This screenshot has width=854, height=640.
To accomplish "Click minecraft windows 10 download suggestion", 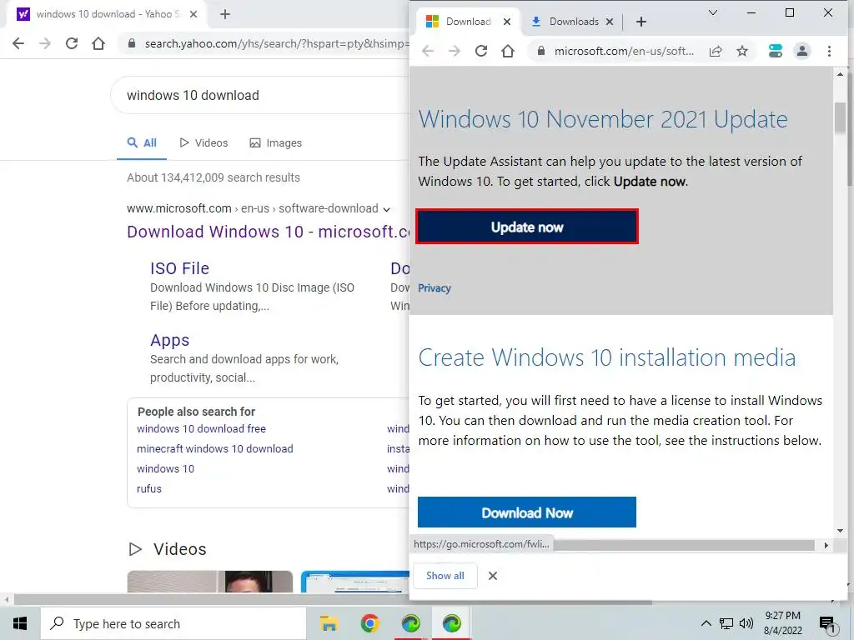I will [215, 449].
